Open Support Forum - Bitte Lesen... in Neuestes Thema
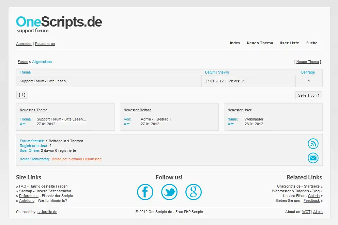 coord(61,119)
